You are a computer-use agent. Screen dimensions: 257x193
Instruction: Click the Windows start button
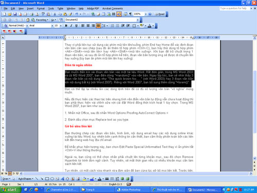[x=11, y=189]
